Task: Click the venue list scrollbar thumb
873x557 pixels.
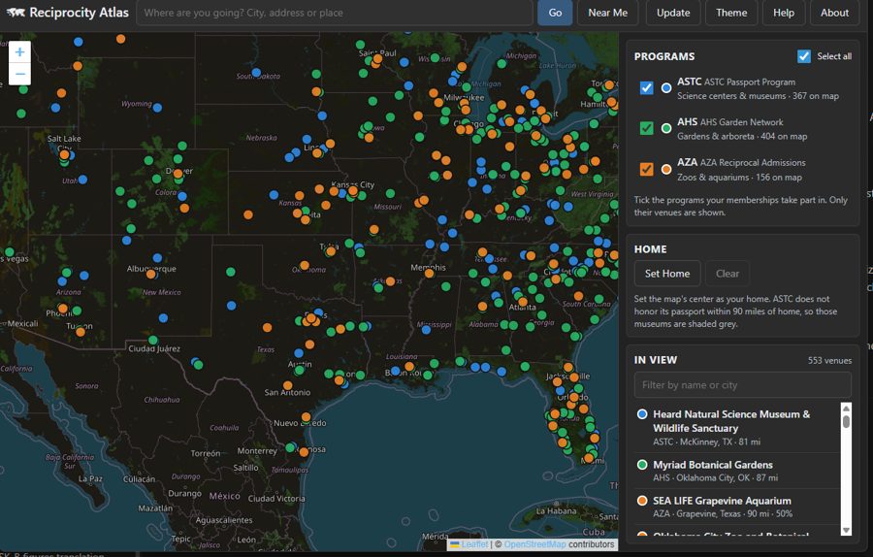Action: point(846,421)
